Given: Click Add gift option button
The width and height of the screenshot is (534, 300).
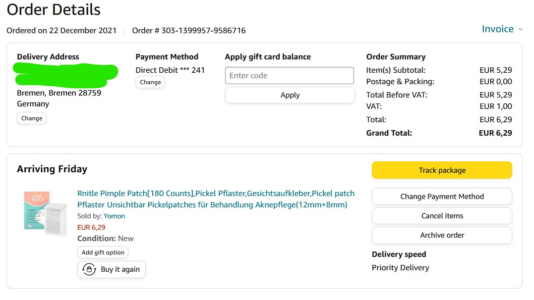Looking at the screenshot, I should pos(103,252).
